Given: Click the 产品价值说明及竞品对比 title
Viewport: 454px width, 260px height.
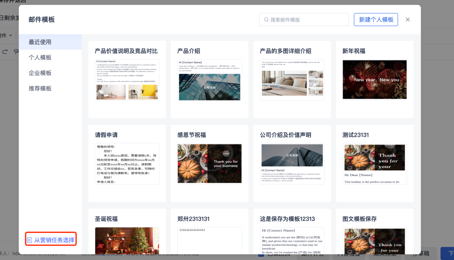Looking at the screenshot, I should (x=126, y=51).
